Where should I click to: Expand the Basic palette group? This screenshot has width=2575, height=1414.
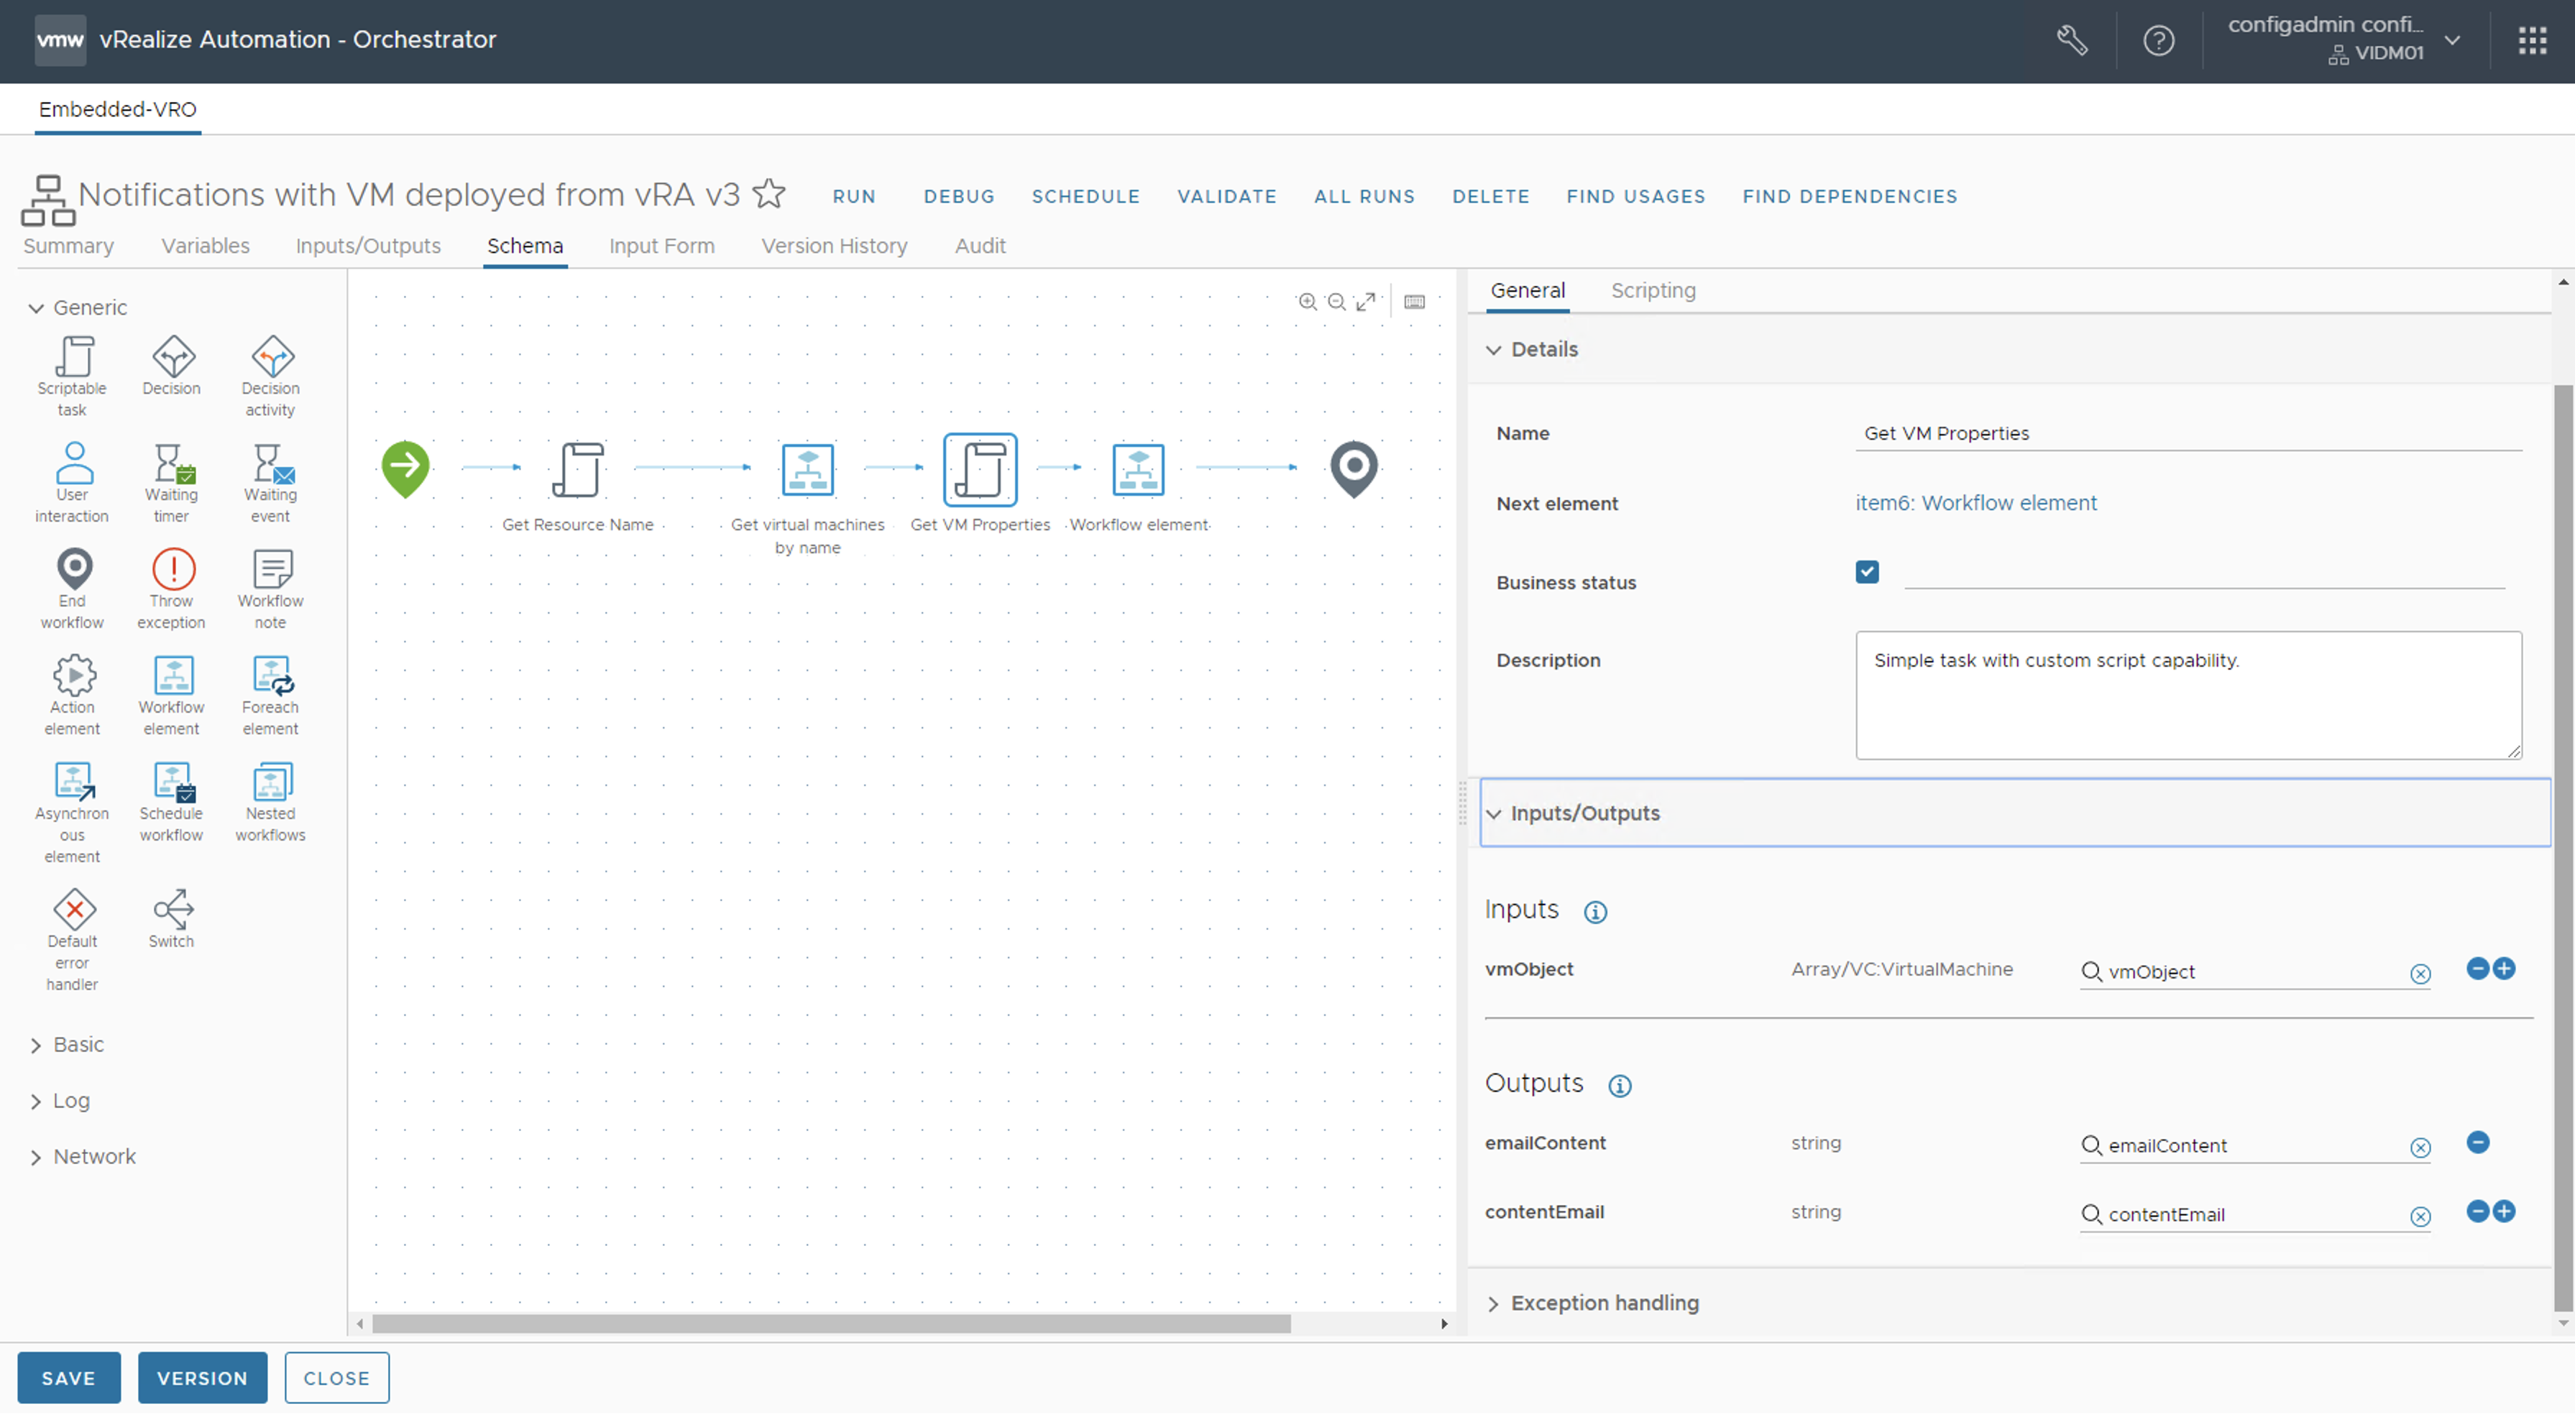click(x=77, y=1044)
